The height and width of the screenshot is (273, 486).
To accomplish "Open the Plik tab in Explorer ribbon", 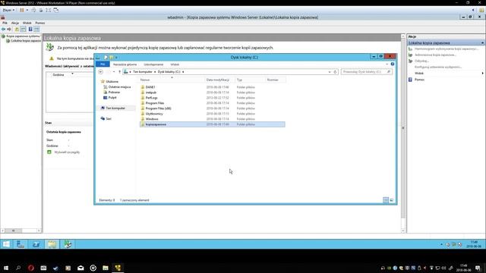I will coord(103,64).
